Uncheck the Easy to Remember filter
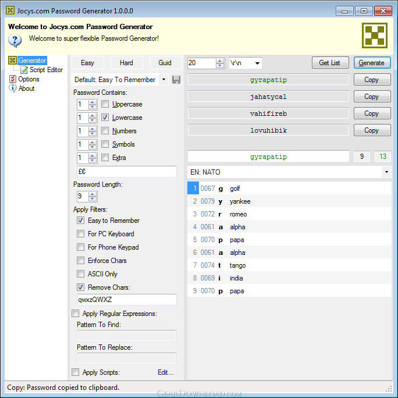This screenshot has height=398, width=398. click(x=81, y=221)
